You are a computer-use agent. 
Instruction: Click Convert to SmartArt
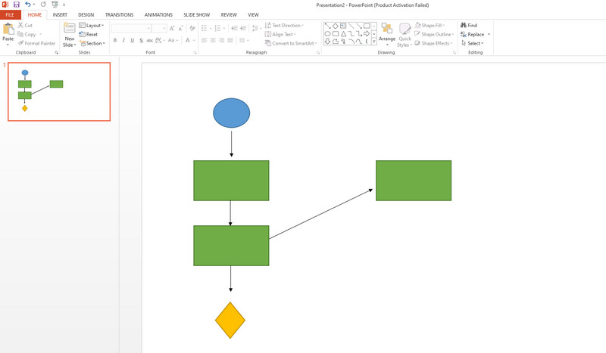pos(291,43)
